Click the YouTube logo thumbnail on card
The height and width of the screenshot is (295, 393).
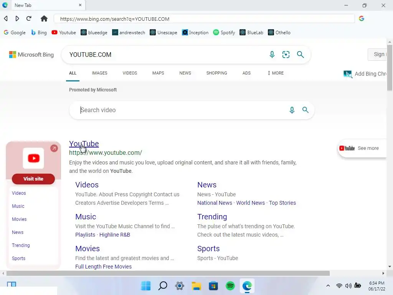tap(34, 158)
